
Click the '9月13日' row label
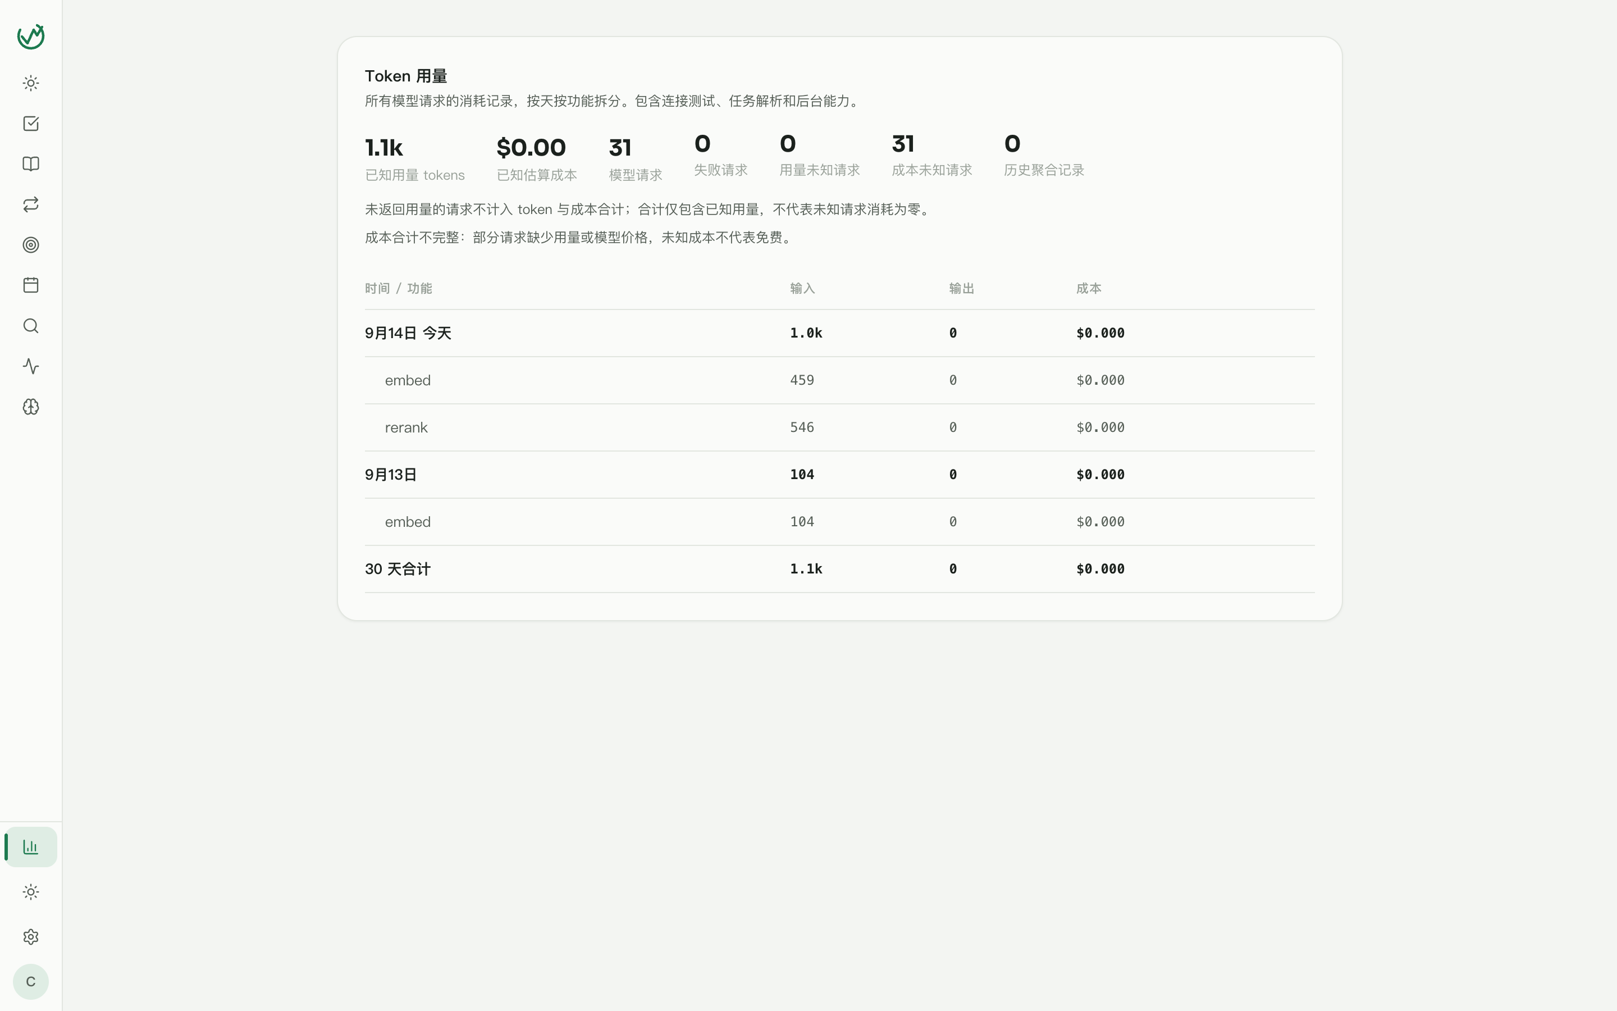(391, 475)
